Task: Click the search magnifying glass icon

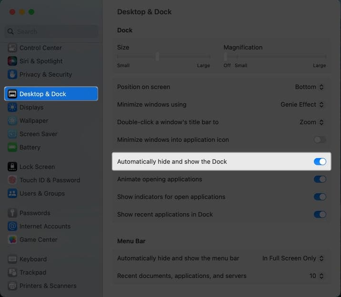Action: pos(10,31)
